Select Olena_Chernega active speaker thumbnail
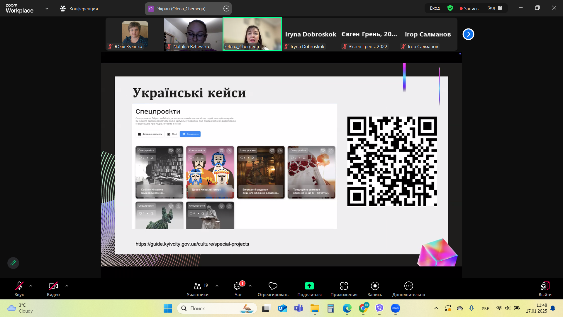Screen dimensions: 563x317 252,34
